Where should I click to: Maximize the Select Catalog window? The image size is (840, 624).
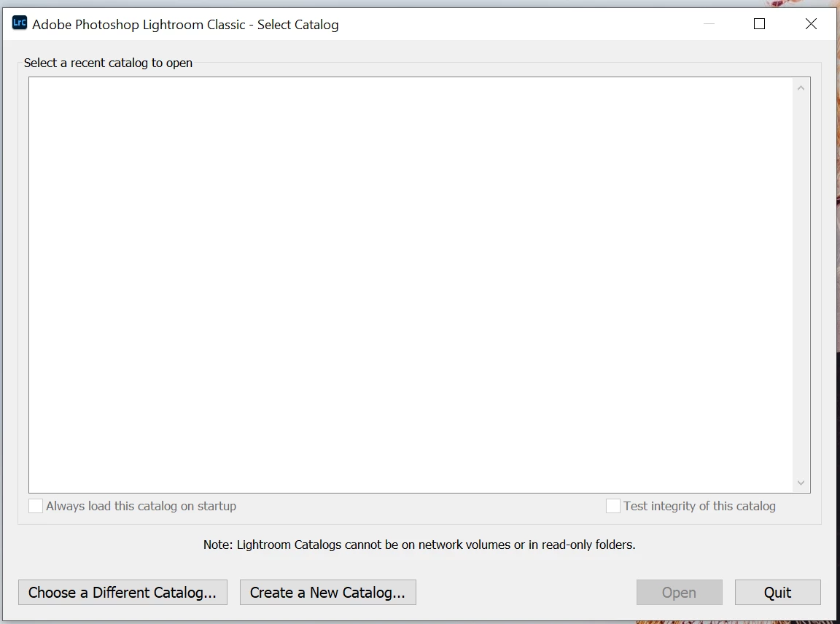click(x=759, y=23)
